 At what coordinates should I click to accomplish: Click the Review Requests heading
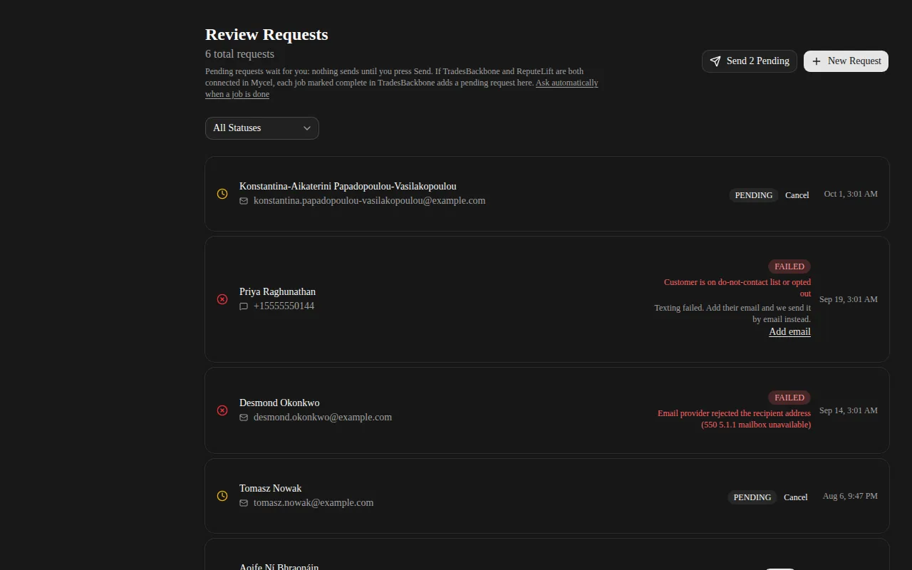coord(266,34)
